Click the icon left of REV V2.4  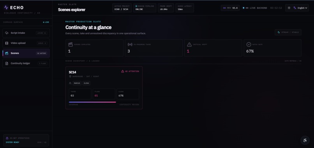pos(224,8)
